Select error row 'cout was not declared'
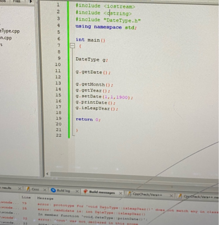Screen dimensions: 219x225 88,221
